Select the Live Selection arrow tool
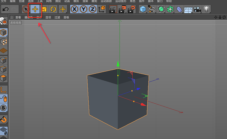 [26, 9]
